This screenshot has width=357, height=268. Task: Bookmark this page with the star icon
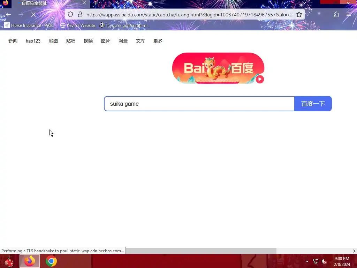[299, 15]
